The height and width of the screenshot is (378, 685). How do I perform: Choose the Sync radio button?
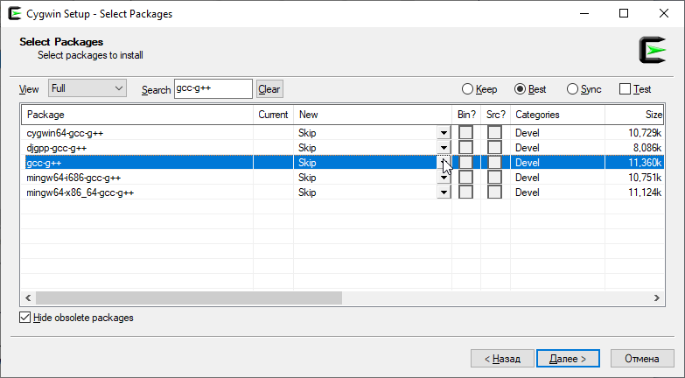(573, 89)
